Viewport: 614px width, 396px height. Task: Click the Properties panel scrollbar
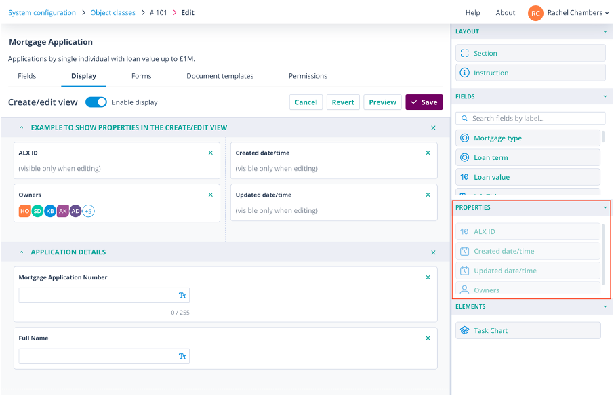pyautogui.click(x=603, y=254)
